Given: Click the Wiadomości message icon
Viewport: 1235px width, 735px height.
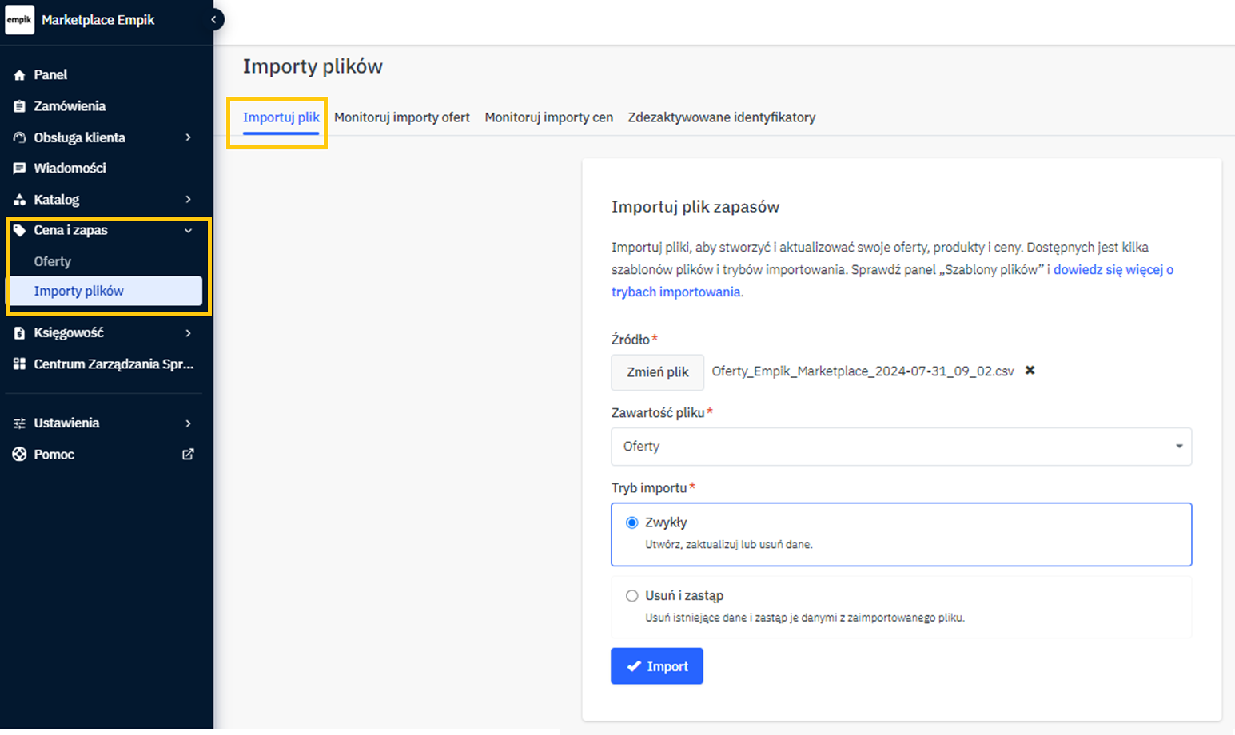Looking at the screenshot, I should (x=19, y=169).
